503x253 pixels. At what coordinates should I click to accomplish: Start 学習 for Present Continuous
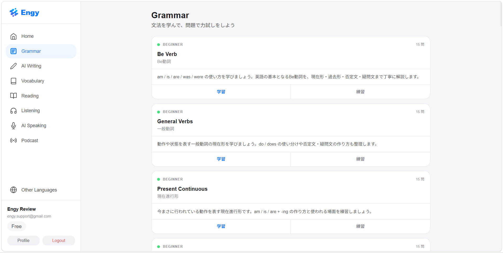point(221,226)
